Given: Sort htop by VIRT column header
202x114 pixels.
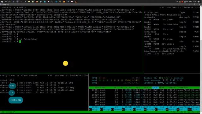Looking at the screenshot, I should point(129,88).
